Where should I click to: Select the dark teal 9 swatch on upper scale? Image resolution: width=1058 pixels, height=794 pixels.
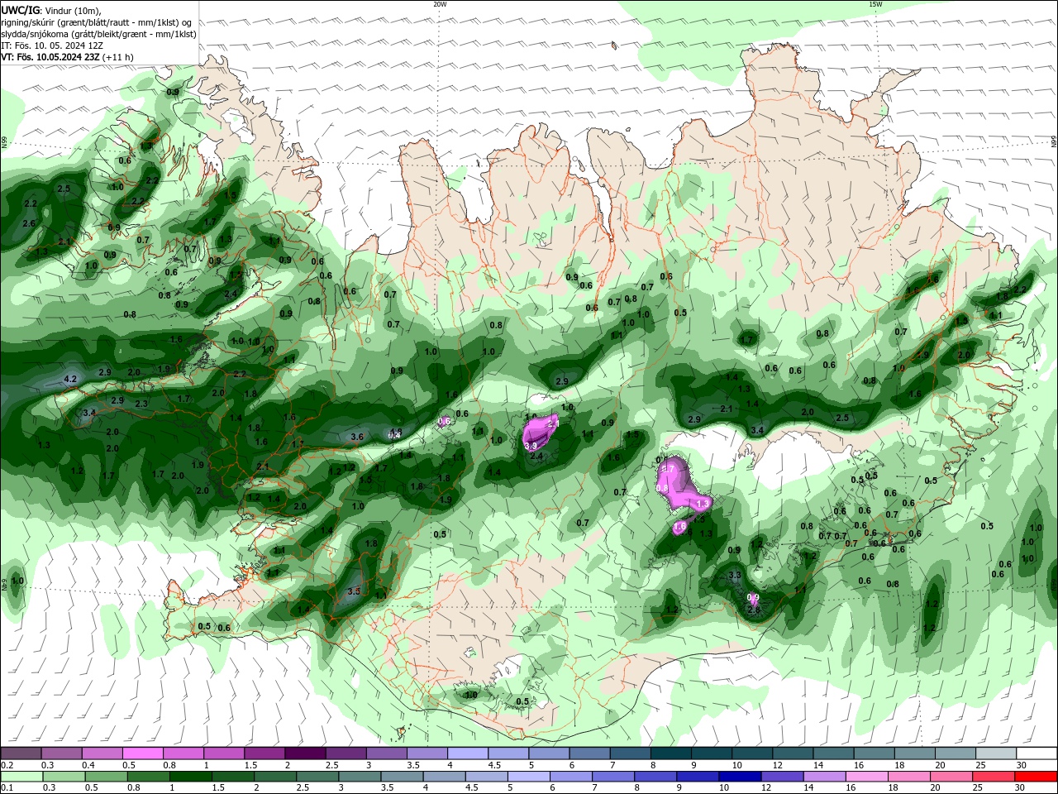pyautogui.click(x=711, y=753)
